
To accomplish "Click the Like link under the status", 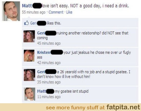I will (x=69, y=12).
